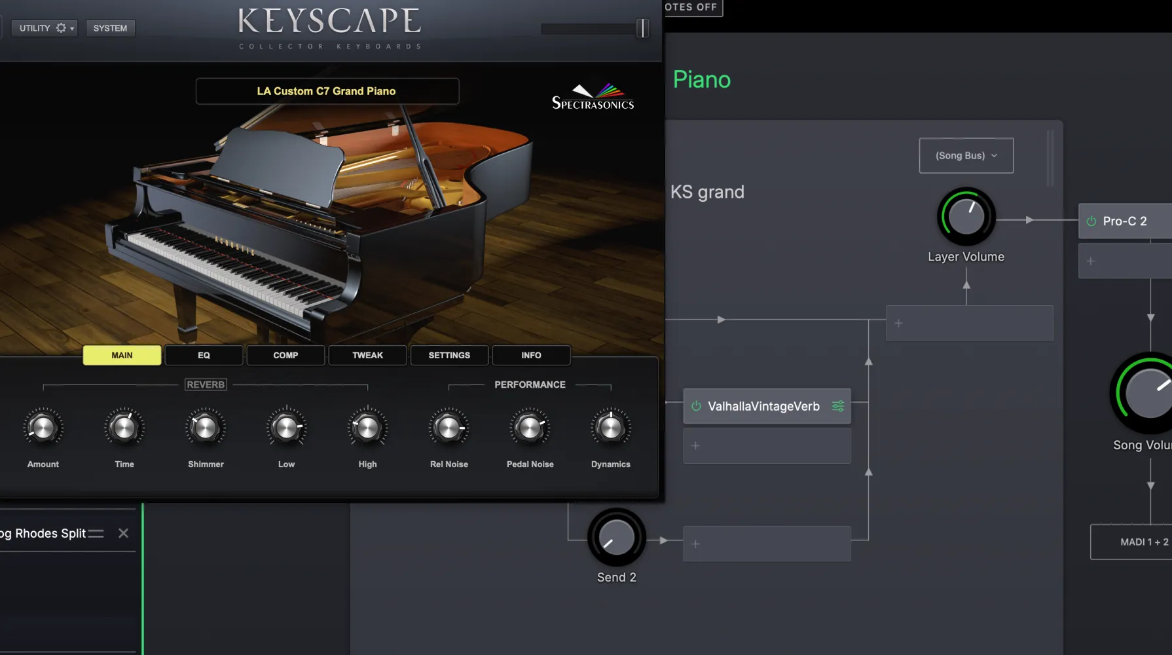Click the Send 2 knob
Viewport: 1172px width, 655px height.
pos(617,538)
